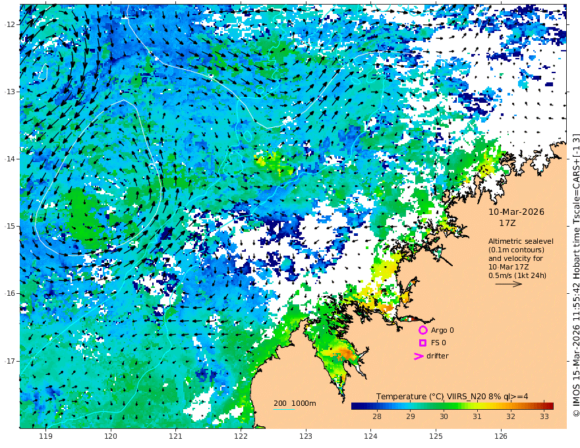Click latitude axis label '-17'
580x448 pixels.
click(x=9, y=361)
